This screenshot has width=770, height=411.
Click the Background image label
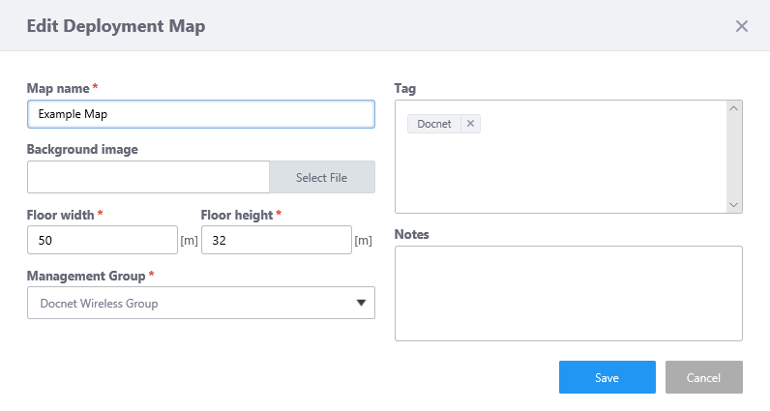pyautogui.click(x=82, y=150)
